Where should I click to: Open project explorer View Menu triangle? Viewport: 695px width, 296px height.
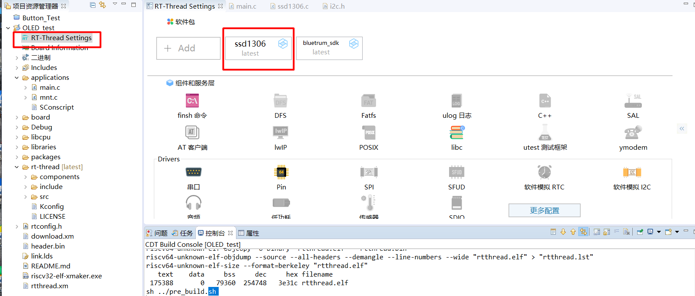tap(115, 4)
